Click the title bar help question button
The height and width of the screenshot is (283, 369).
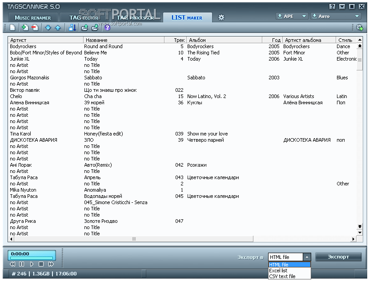point(332,7)
